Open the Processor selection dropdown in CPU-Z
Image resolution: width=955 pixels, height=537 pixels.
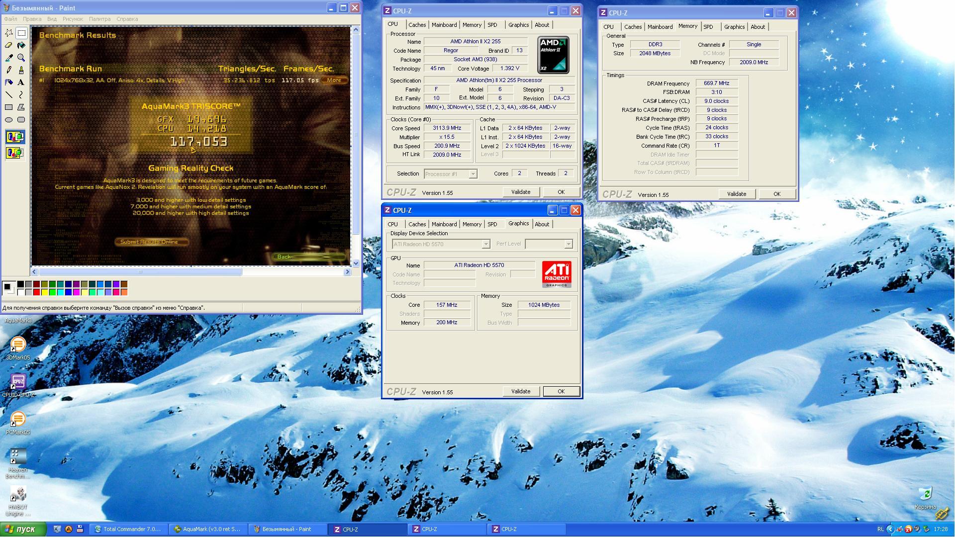coord(451,174)
